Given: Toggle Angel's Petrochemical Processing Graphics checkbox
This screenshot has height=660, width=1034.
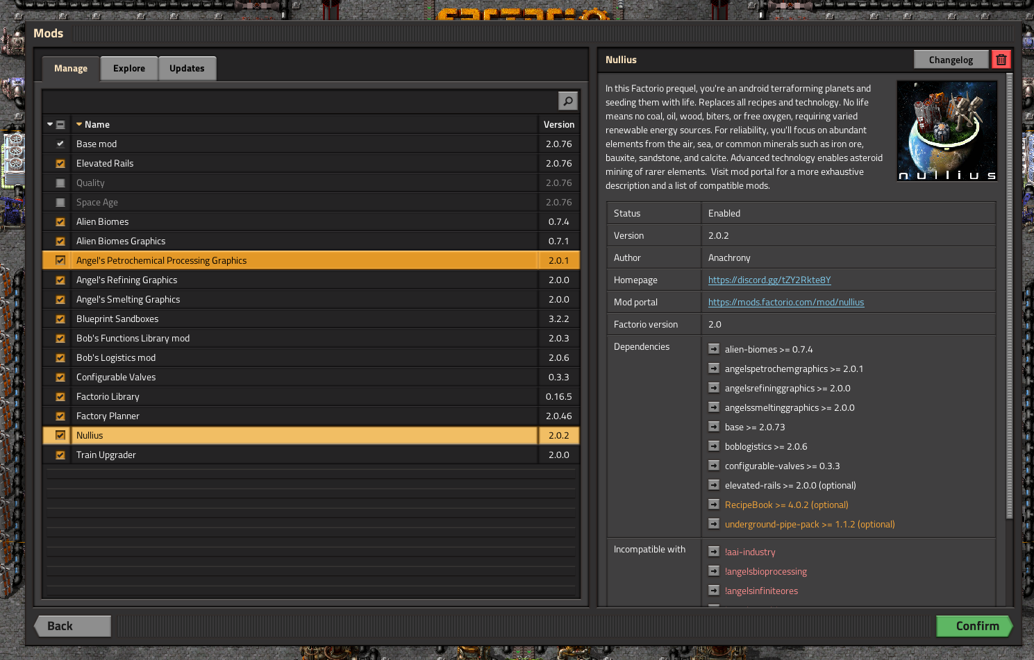Looking at the screenshot, I should click(60, 261).
